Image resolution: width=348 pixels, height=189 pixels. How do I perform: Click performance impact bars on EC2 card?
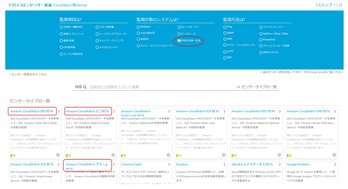(x=68, y=156)
